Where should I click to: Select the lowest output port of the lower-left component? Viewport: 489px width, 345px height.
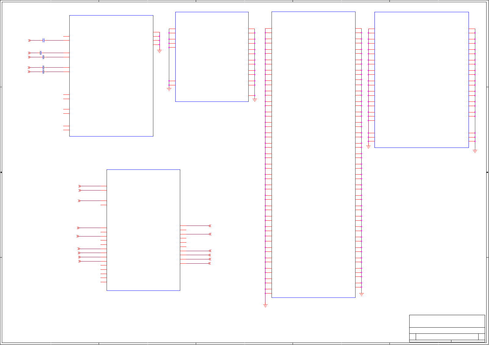point(210,263)
